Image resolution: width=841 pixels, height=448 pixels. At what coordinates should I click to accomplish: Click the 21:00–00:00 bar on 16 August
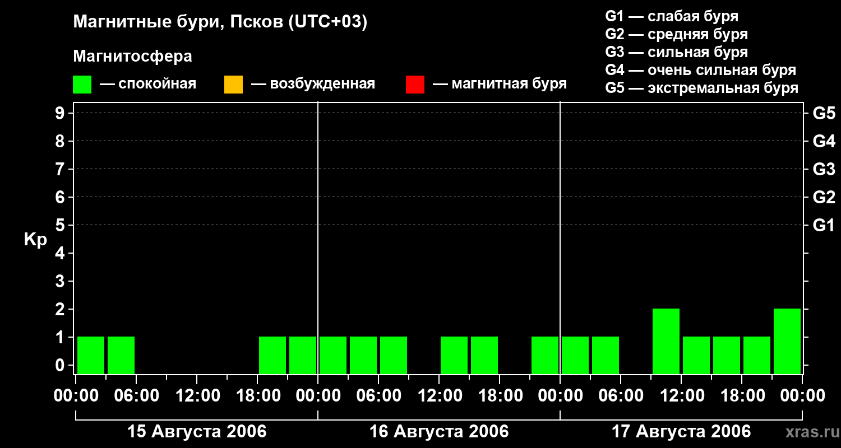point(545,355)
